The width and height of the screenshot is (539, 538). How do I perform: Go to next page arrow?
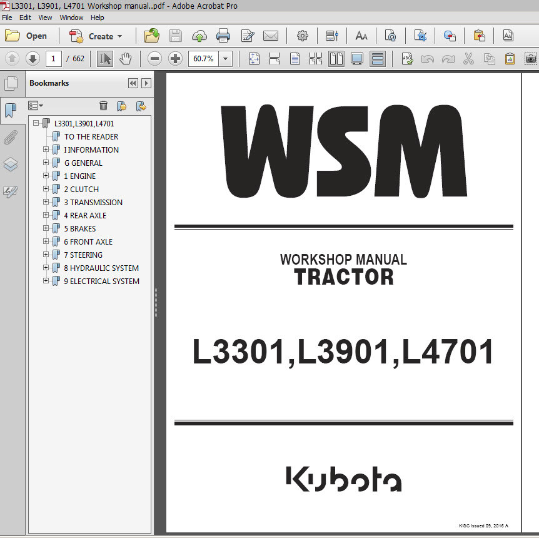(x=33, y=59)
